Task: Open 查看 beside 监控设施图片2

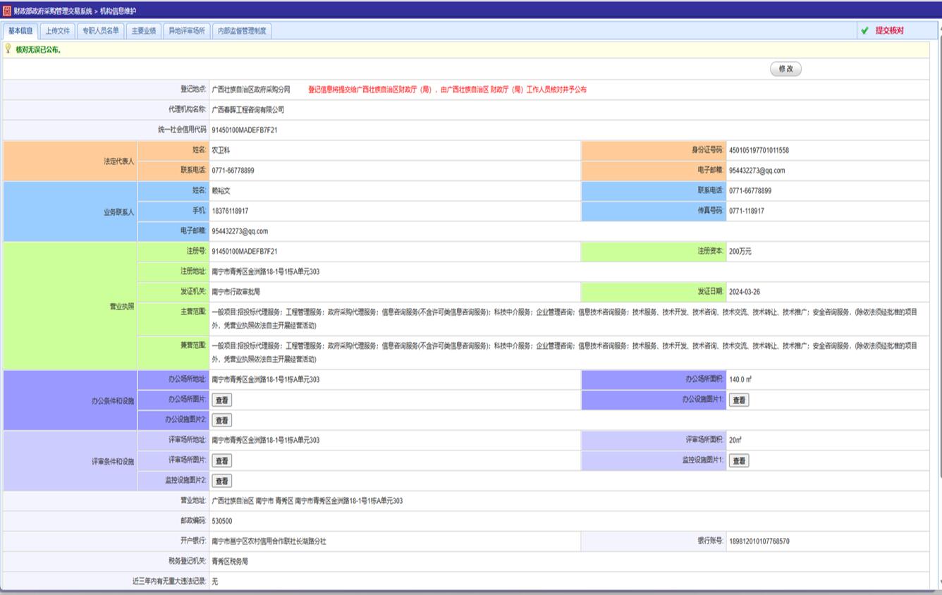Action: (221, 481)
